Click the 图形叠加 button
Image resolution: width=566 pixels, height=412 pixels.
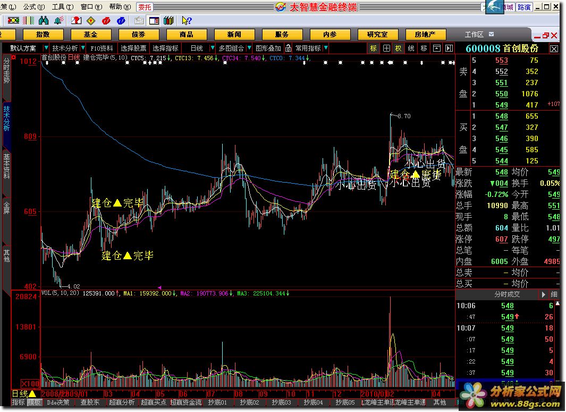(268, 48)
